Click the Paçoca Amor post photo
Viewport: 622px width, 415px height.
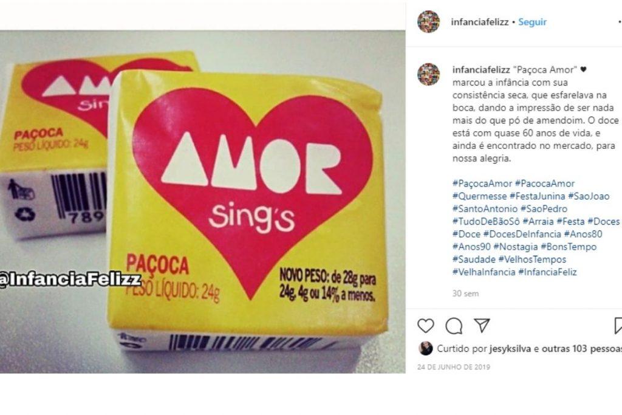(x=203, y=202)
